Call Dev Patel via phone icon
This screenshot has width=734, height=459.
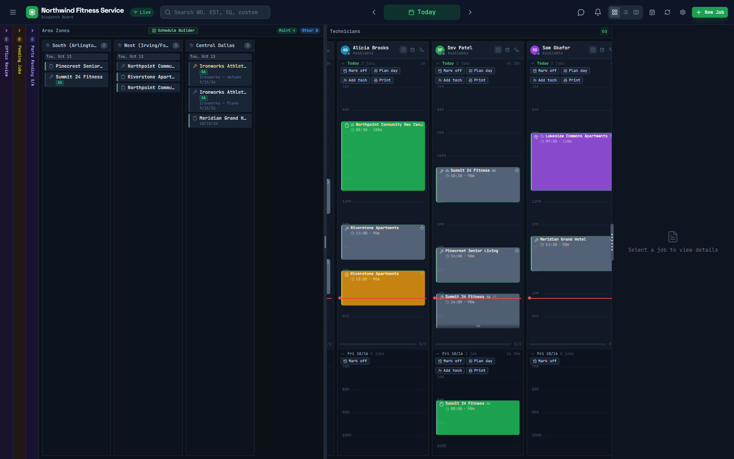[x=516, y=50]
